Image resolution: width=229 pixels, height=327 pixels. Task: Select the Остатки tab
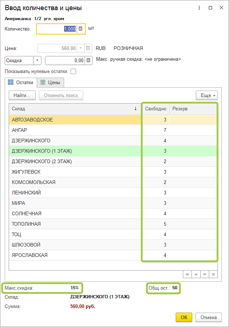point(21,82)
